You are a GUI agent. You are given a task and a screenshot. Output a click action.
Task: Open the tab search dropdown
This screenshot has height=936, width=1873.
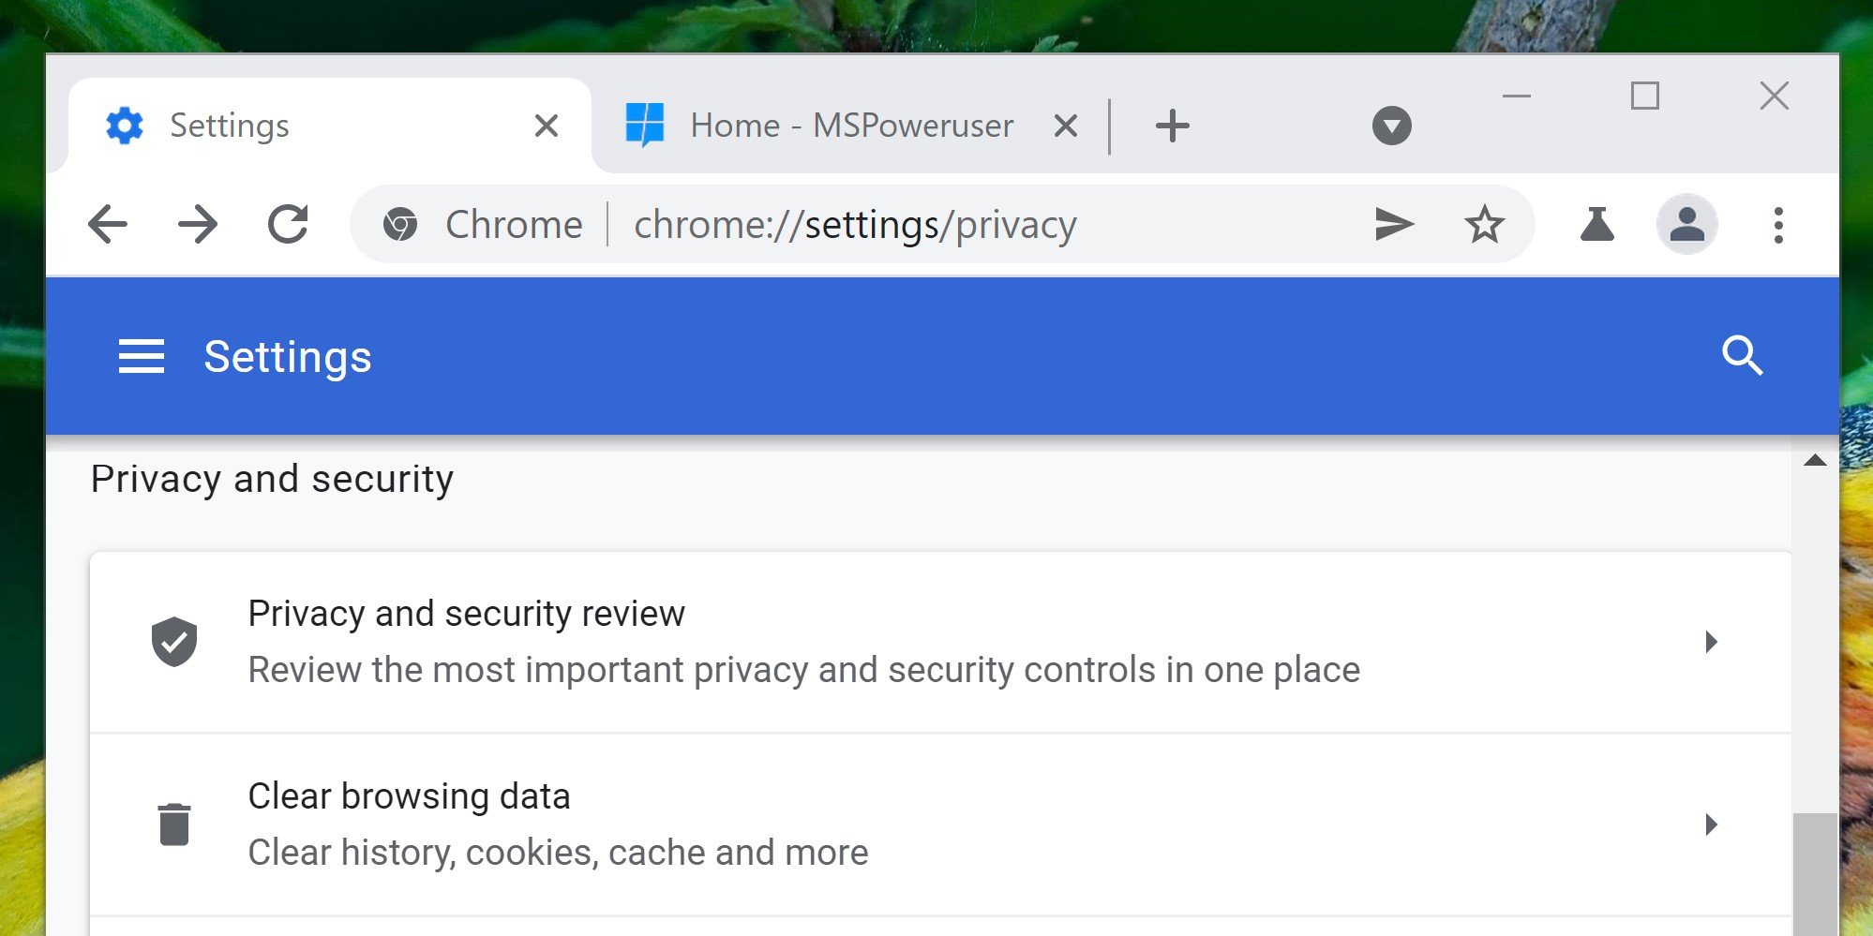(1391, 125)
